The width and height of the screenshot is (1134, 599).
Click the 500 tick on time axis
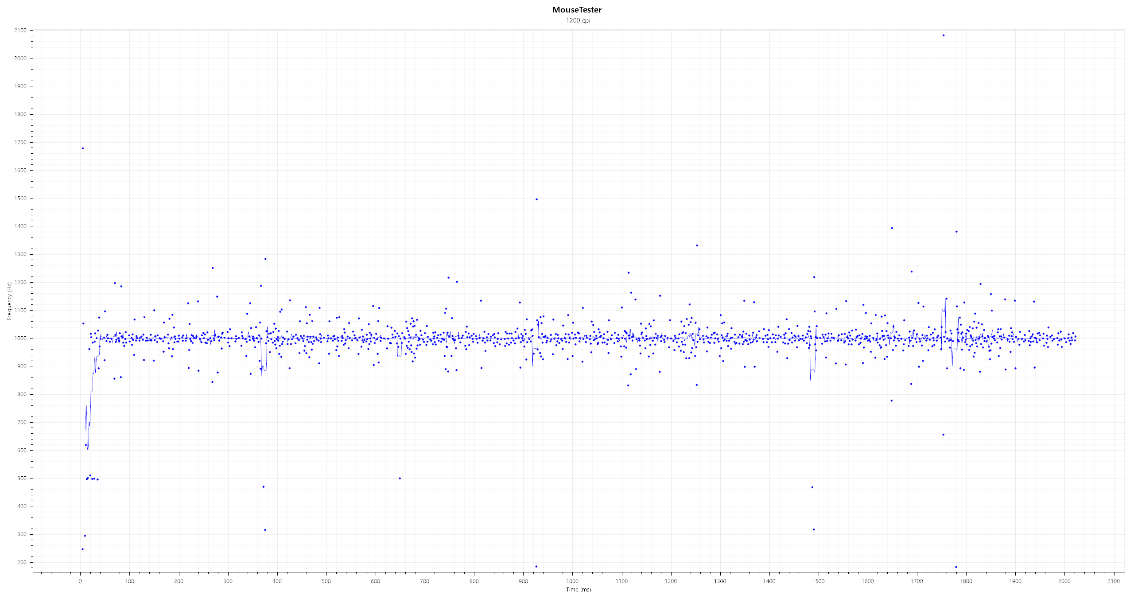coord(326,581)
